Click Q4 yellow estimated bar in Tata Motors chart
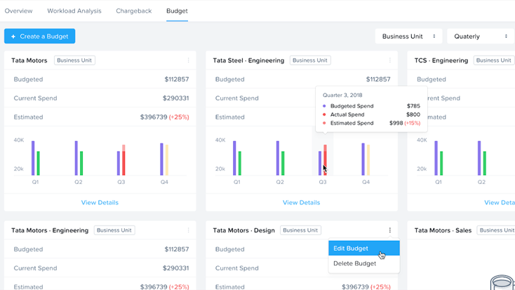The height and width of the screenshot is (290, 515). pos(167,160)
